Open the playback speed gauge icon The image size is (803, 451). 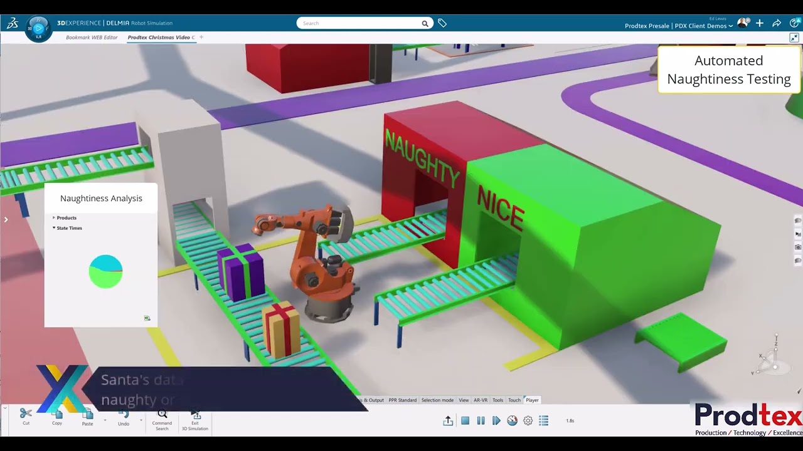point(512,421)
